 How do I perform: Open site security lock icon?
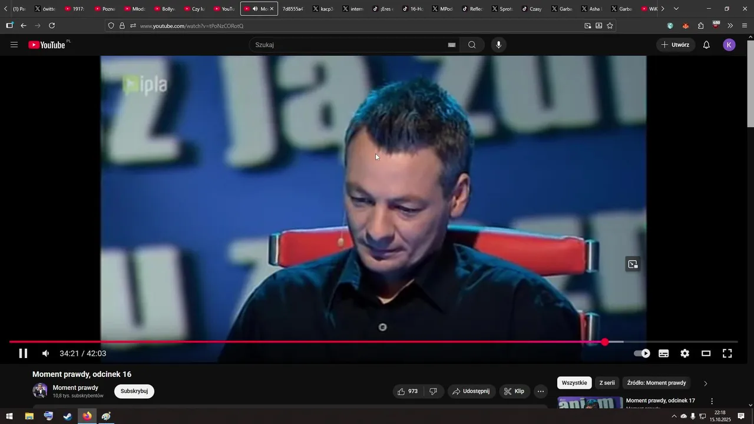(x=122, y=26)
